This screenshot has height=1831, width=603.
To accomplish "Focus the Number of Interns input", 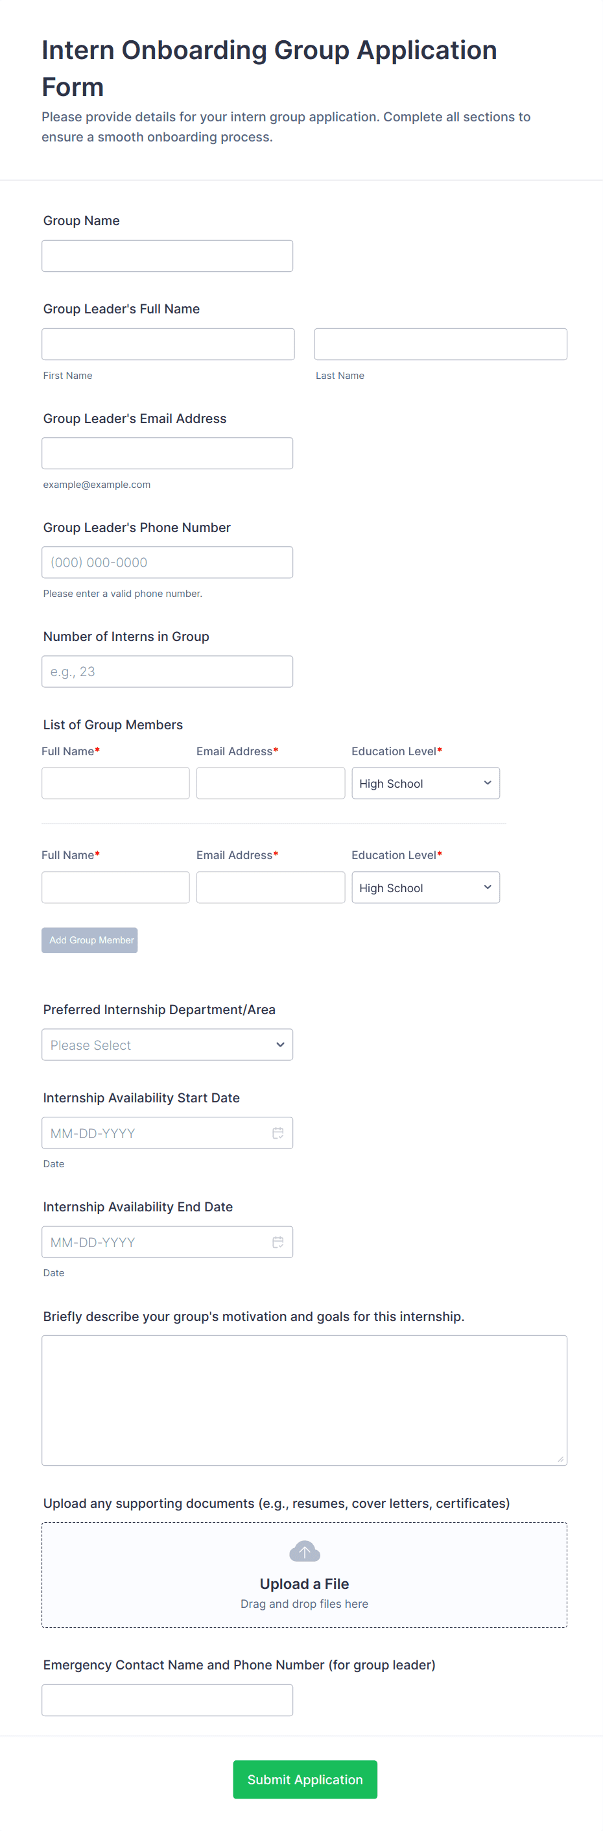I will pos(167,672).
